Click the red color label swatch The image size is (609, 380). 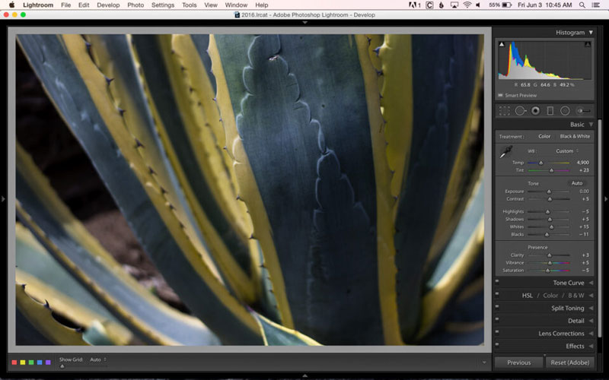pyautogui.click(x=14, y=363)
